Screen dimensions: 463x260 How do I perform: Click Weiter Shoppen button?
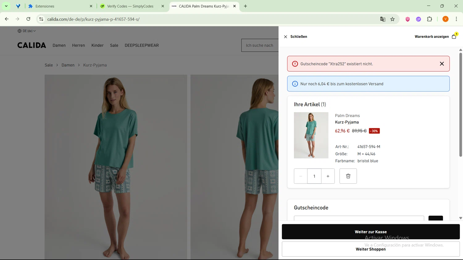[x=371, y=249]
